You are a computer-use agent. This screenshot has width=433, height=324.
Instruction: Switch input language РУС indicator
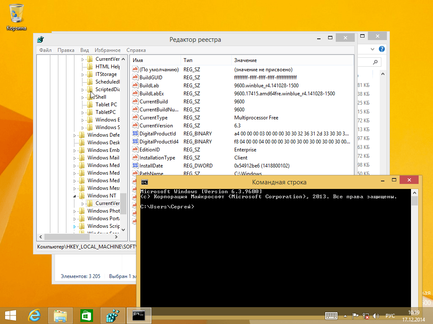coord(390,316)
